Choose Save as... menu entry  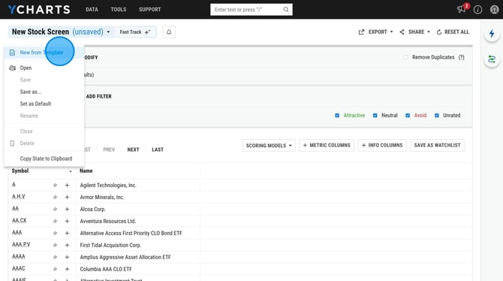[44, 92]
